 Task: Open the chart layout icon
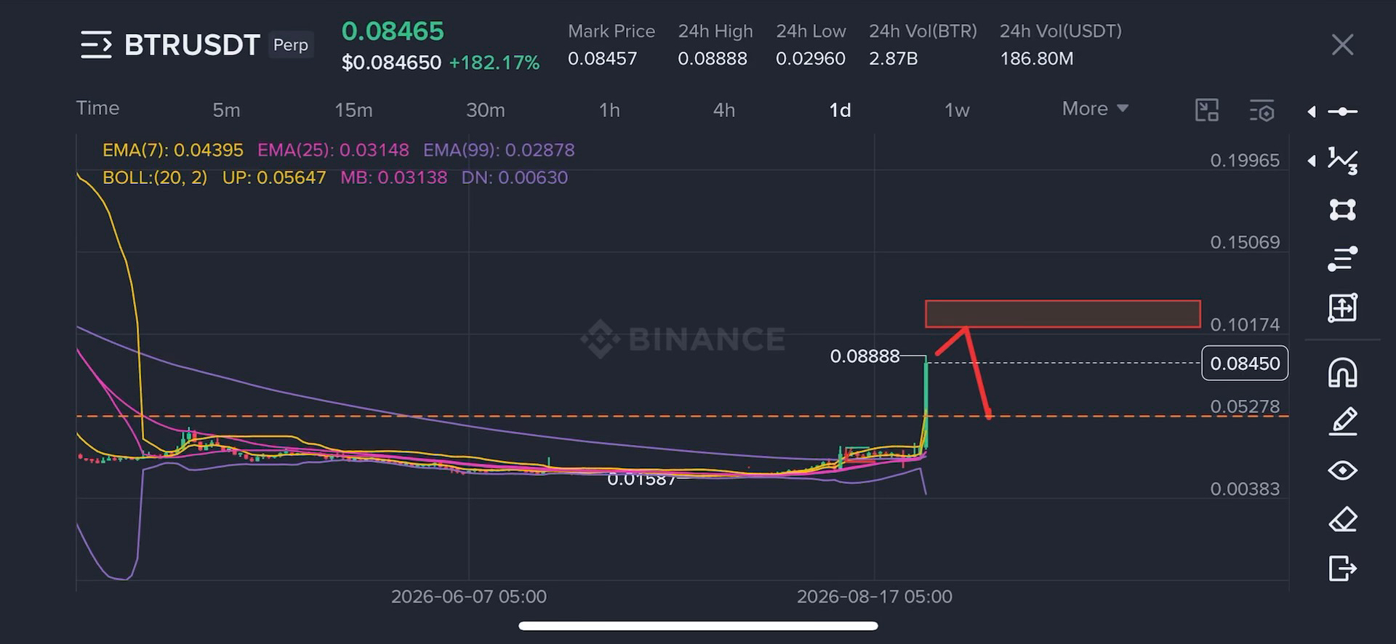[x=1207, y=110]
